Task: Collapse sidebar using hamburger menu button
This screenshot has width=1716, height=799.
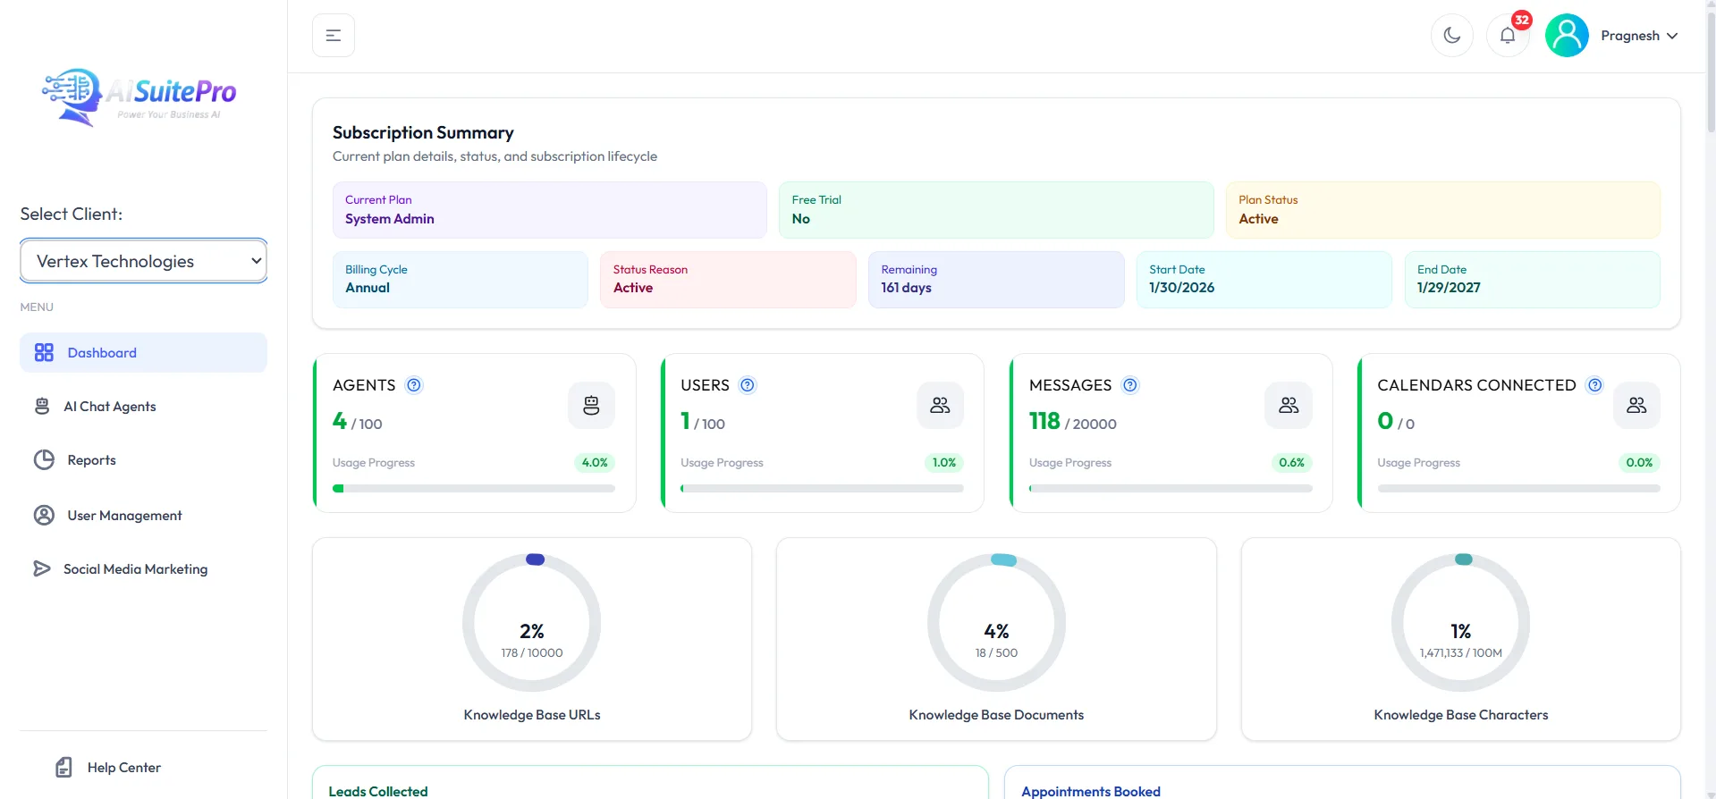Action: click(x=334, y=36)
